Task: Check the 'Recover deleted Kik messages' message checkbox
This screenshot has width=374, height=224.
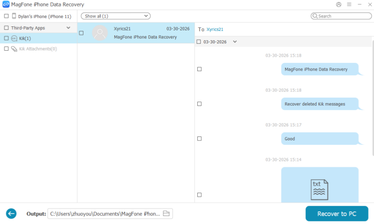Action: point(199,104)
